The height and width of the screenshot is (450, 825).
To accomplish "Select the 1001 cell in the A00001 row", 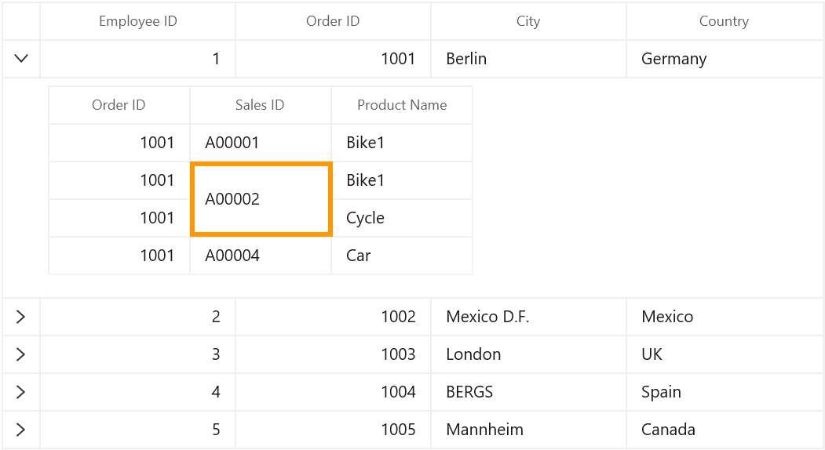I will tap(119, 143).
